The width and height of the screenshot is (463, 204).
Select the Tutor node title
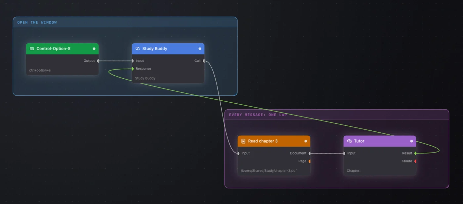[359, 141]
